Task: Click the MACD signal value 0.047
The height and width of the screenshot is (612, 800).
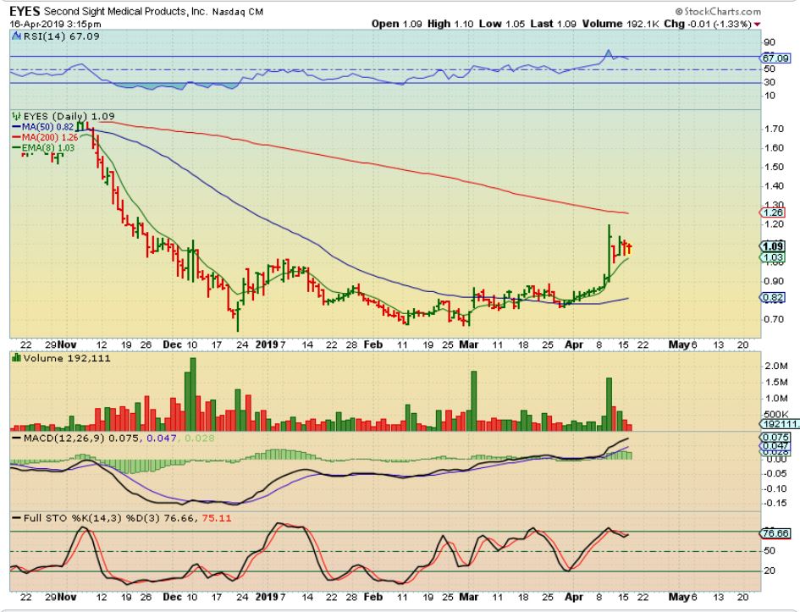Action: pyautogui.click(x=161, y=438)
